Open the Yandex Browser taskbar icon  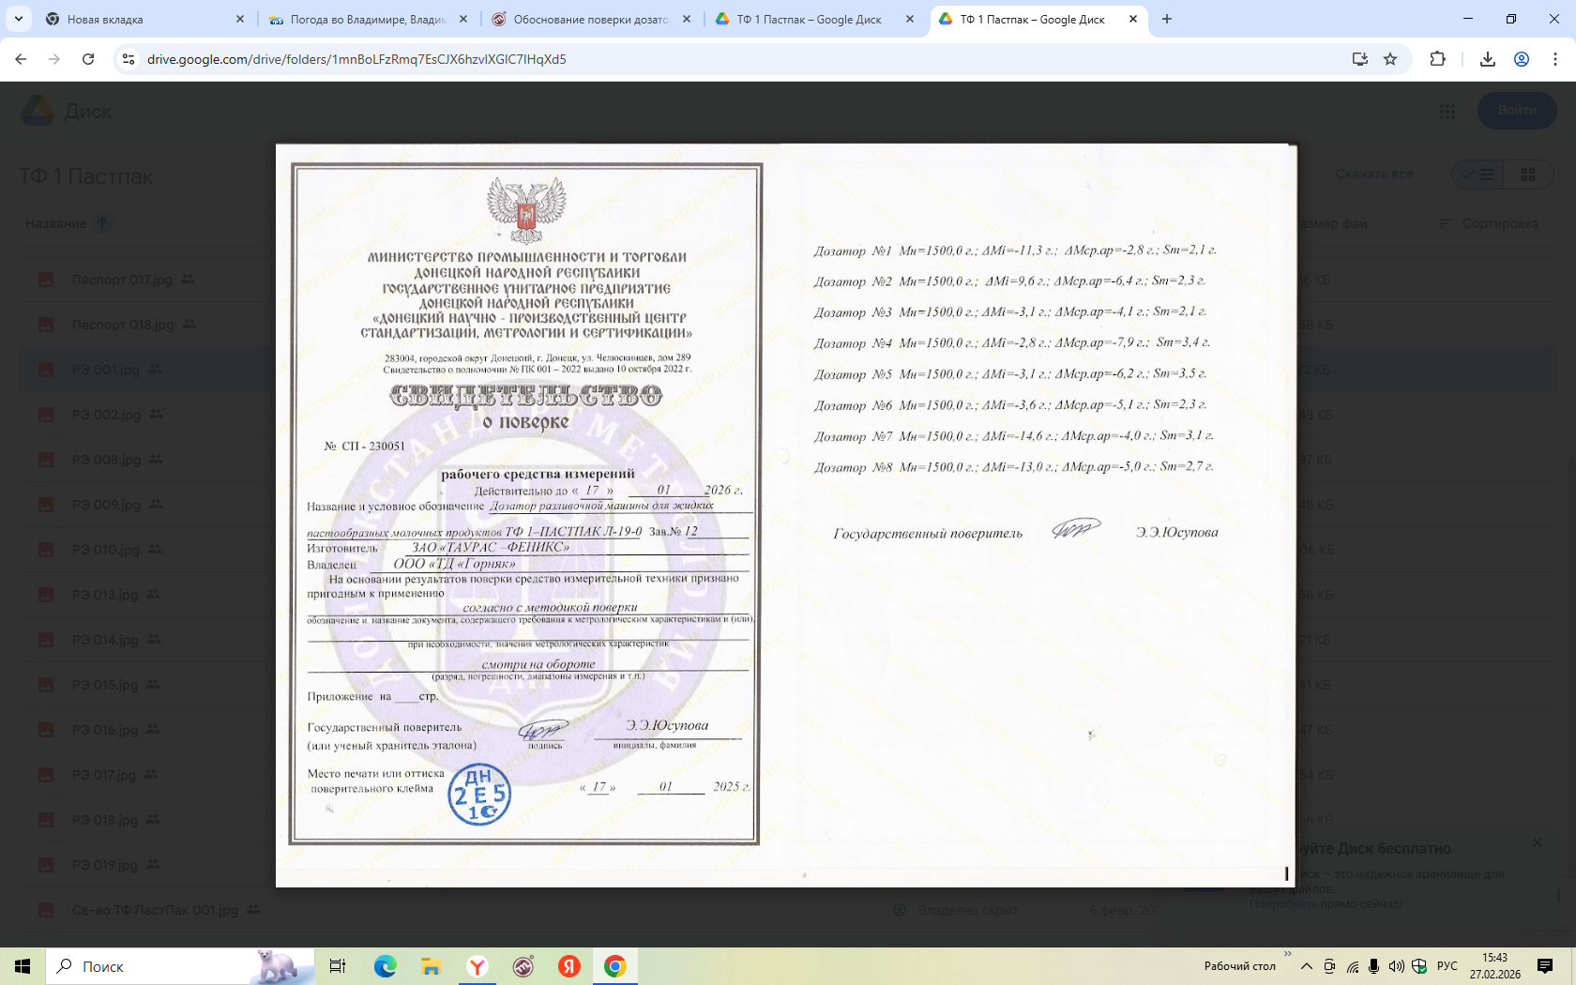coord(477,966)
